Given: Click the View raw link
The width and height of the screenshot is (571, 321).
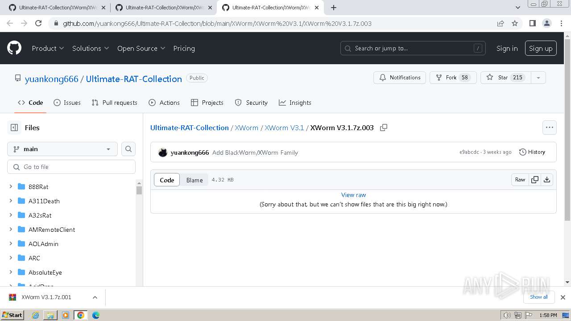Looking at the screenshot, I should coord(353,195).
